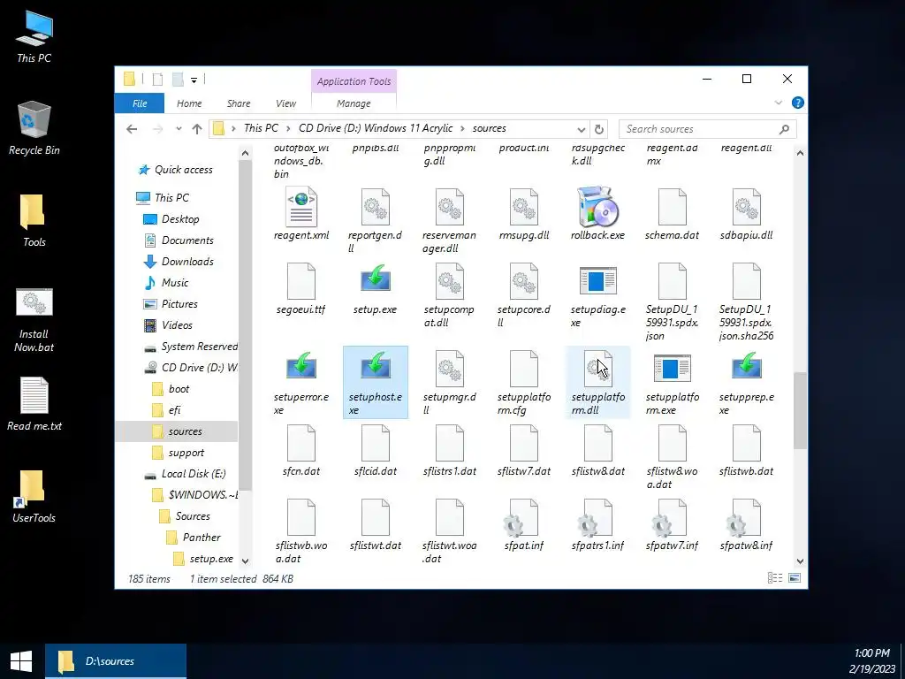Screen dimensions: 905x679
Task: Select the sfpatw7.inf file
Action: pos(672,524)
